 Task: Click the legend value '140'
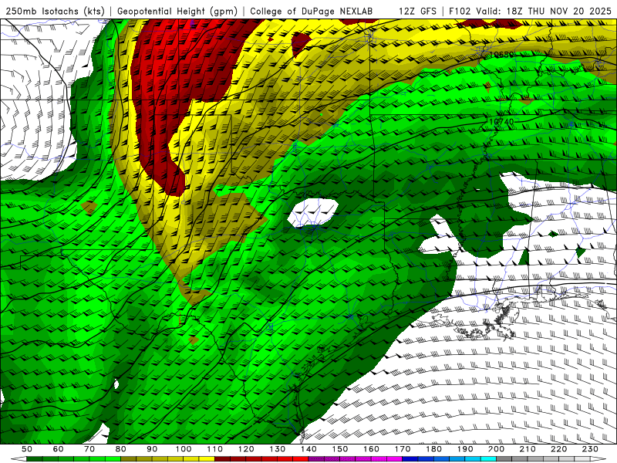308,449
